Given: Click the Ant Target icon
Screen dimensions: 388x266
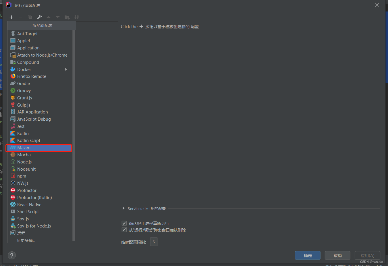Looking at the screenshot, I should (13, 34).
